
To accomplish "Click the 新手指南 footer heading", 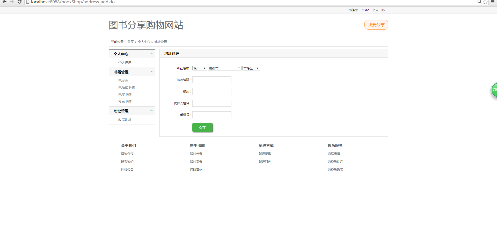I will pos(197,146).
